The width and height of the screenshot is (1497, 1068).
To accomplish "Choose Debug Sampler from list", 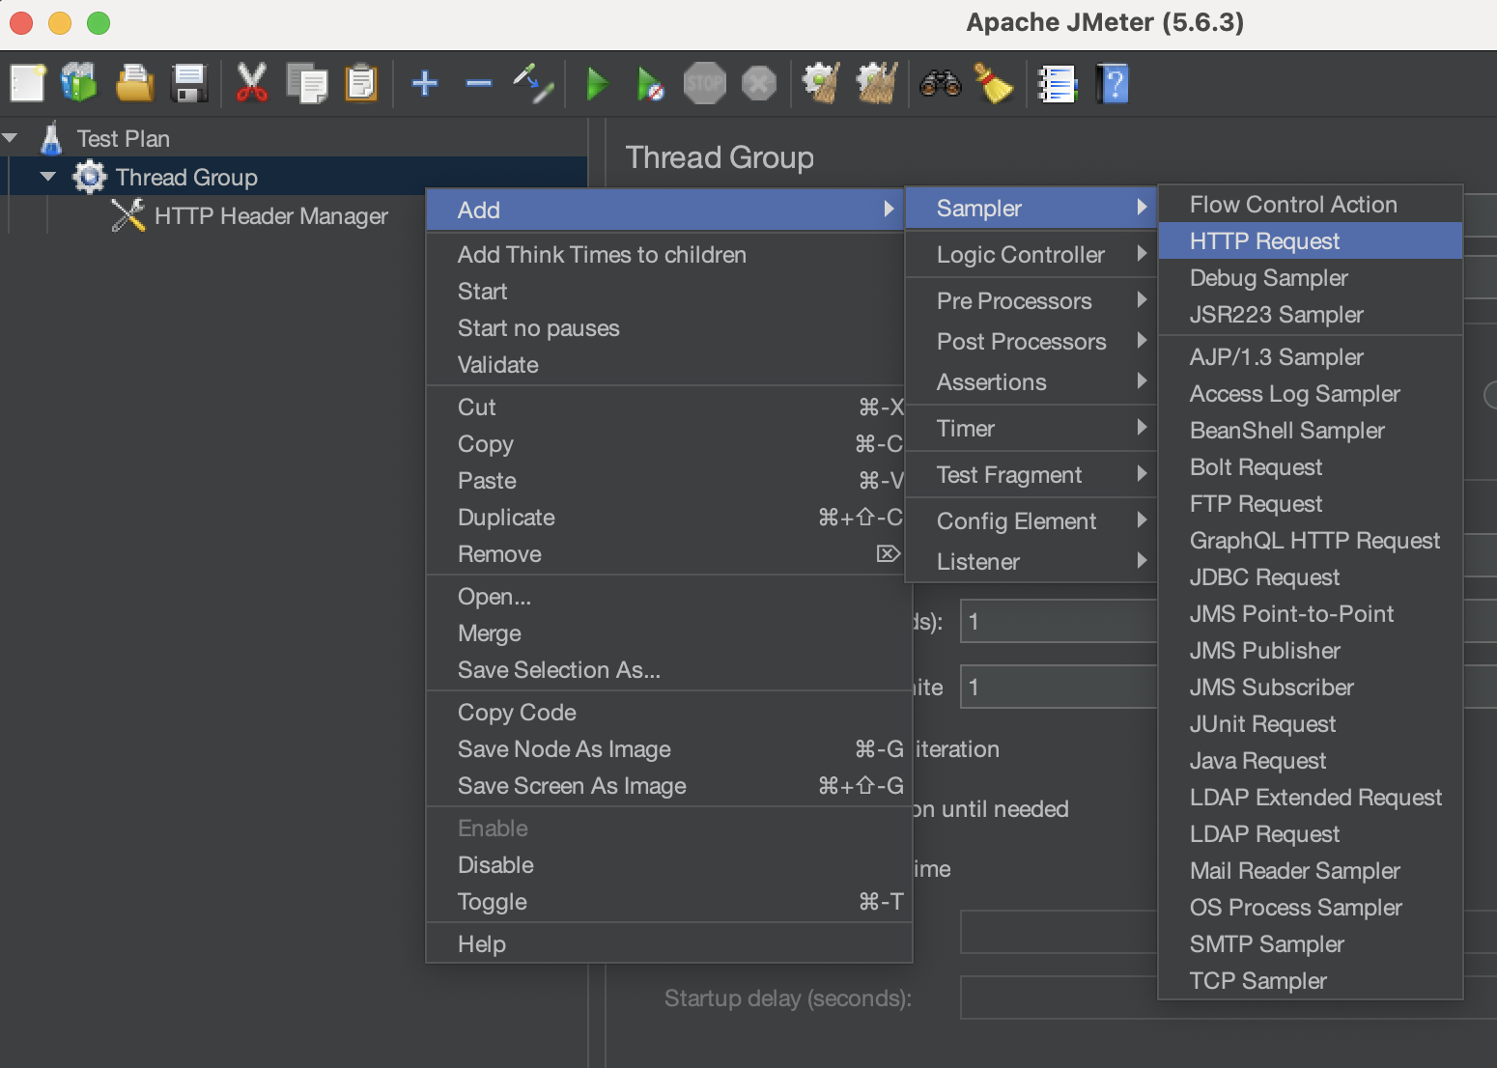I will (x=1311, y=277).
